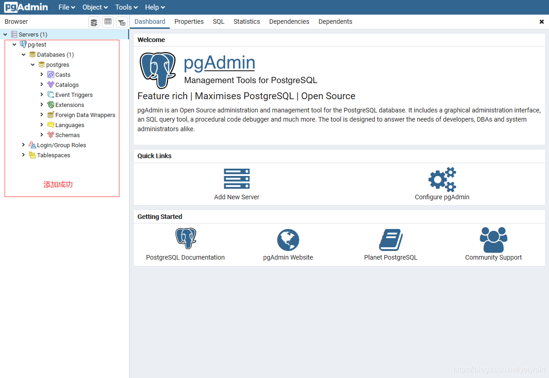Expand the Event Triggers node

[x=42, y=95]
